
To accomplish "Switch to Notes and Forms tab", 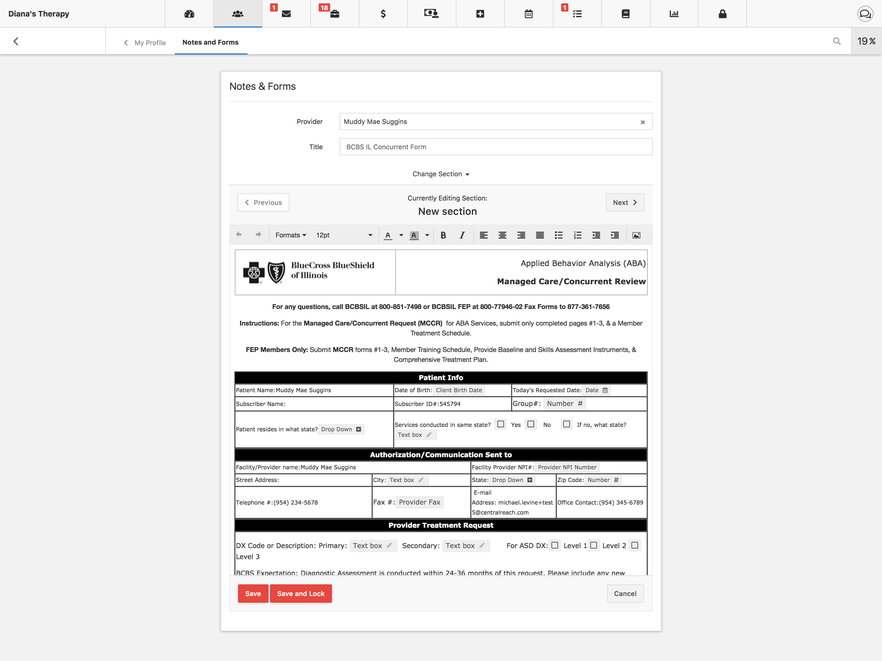I will 211,42.
